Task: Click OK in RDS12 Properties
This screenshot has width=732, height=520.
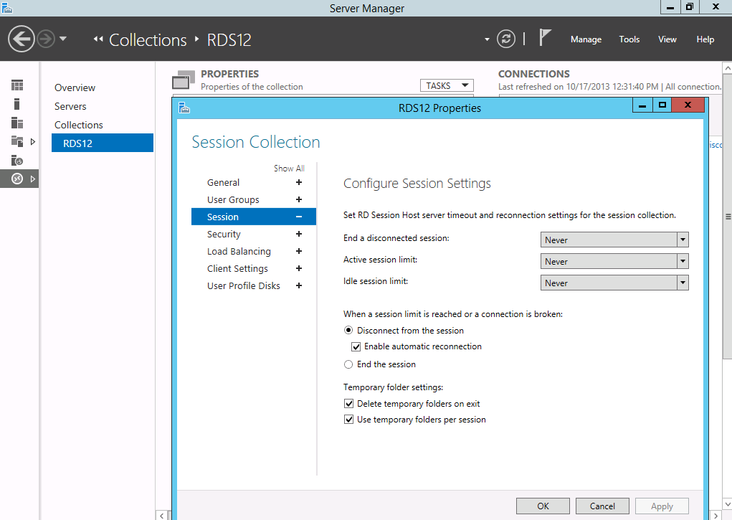Action: pyautogui.click(x=543, y=506)
